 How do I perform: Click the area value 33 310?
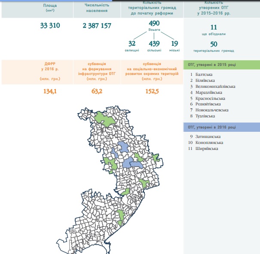(50, 26)
